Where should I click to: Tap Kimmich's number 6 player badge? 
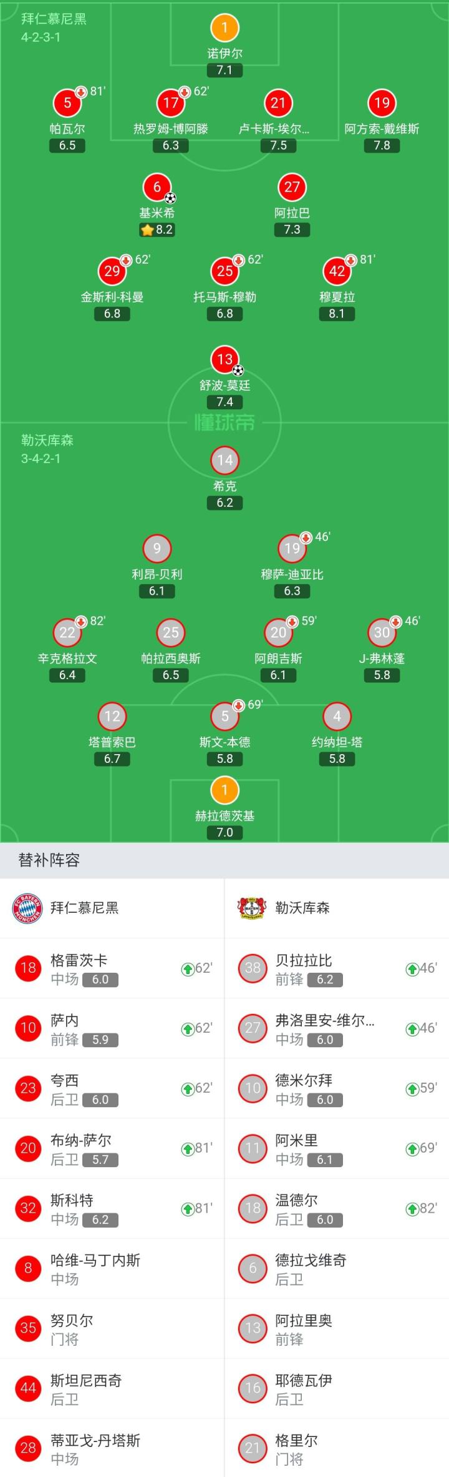(157, 187)
